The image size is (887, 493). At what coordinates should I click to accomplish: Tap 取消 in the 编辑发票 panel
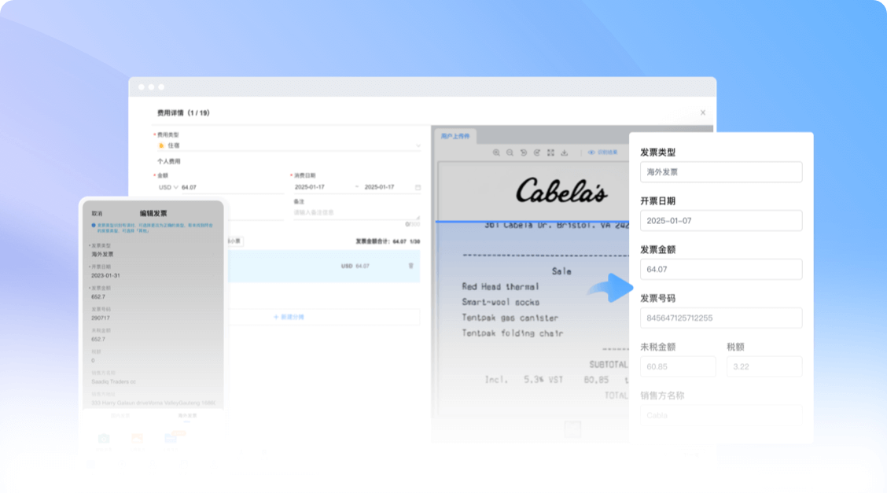point(97,213)
